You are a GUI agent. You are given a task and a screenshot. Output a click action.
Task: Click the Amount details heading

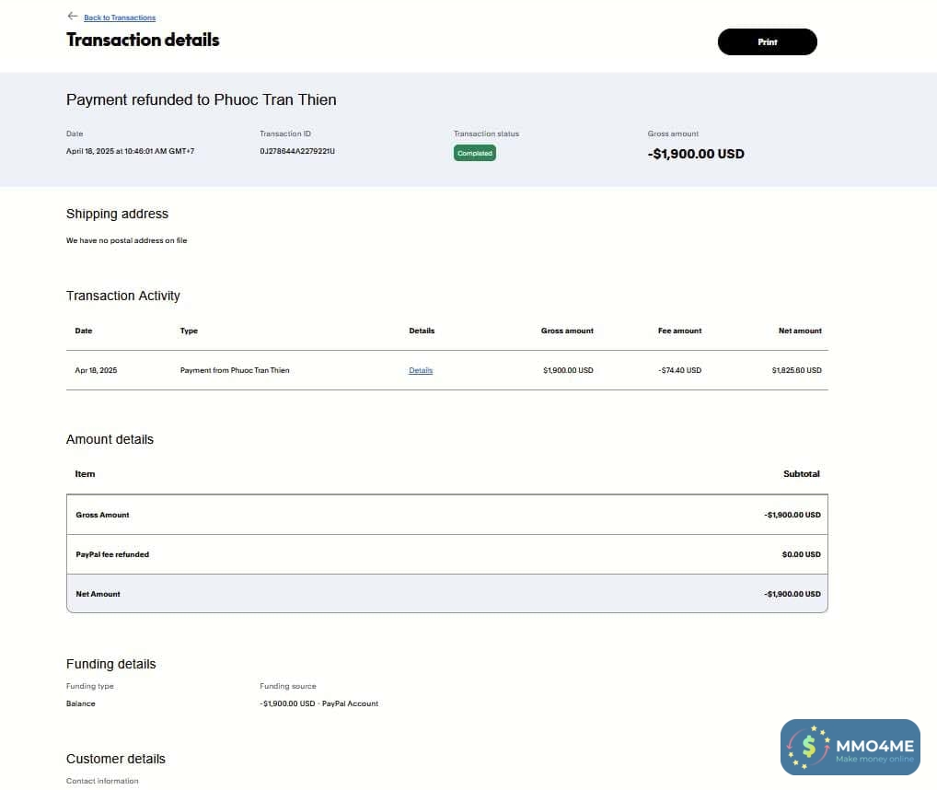110,439
